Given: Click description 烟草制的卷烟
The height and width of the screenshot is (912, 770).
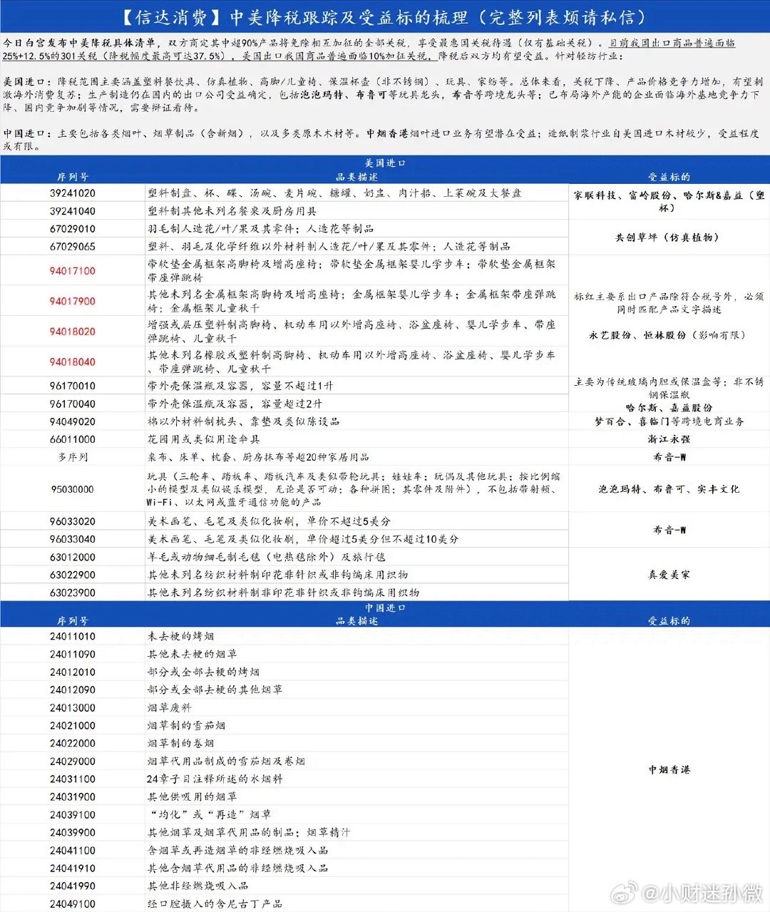Looking at the screenshot, I should [181, 744].
